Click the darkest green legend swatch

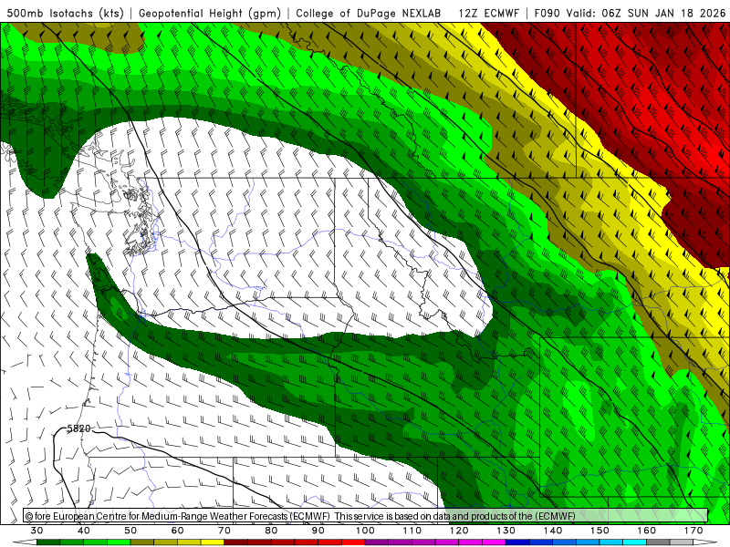[x=48, y=542]
